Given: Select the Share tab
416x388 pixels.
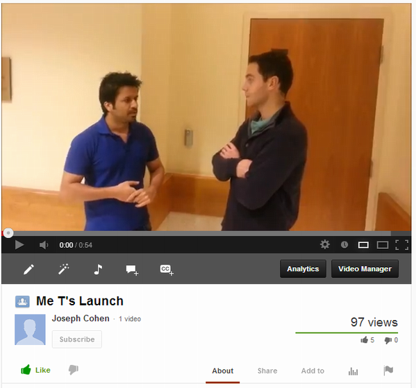Looking at the screenshot, I should point(267,371).
